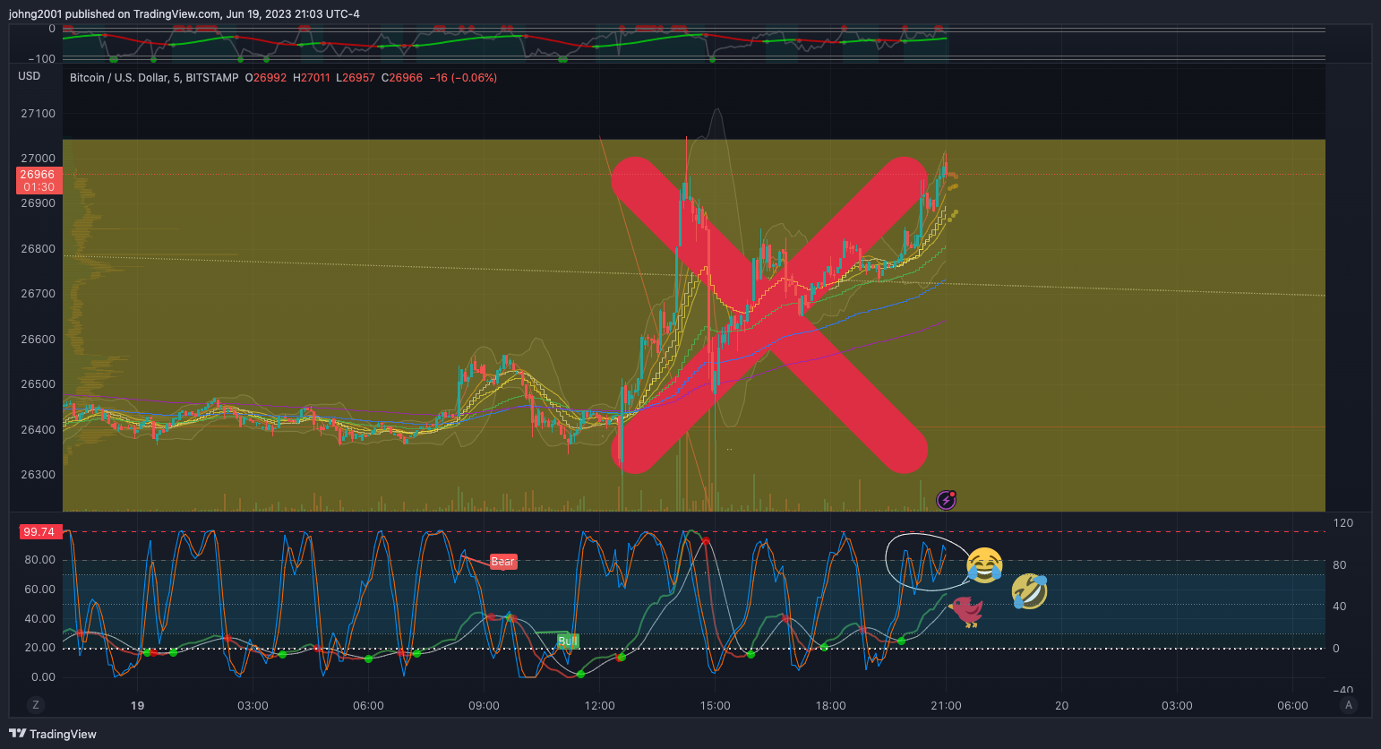Click the 40.00 oscillator scale label
The image size is (1381, 749).
tap(39, 619)
